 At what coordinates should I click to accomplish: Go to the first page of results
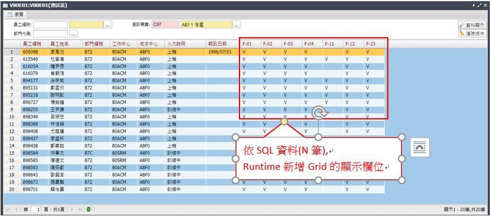point(8,209)
